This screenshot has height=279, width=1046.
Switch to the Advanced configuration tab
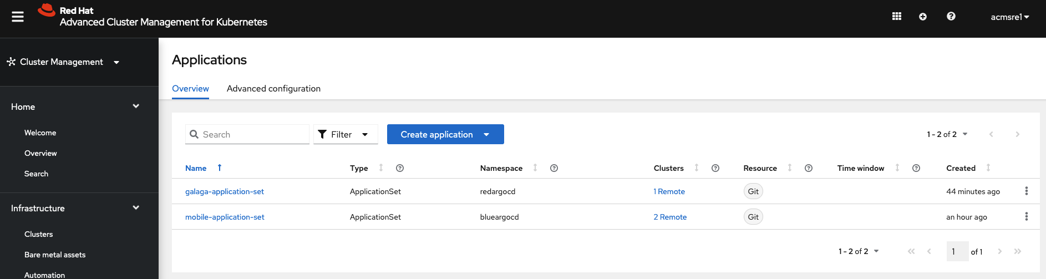273,89
